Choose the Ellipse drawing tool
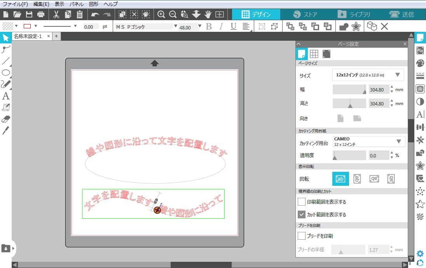 [x=6, y=73]
